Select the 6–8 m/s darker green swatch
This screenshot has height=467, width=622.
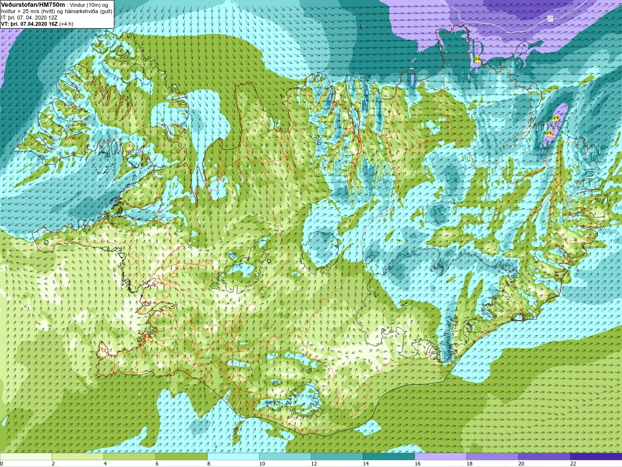181,457
